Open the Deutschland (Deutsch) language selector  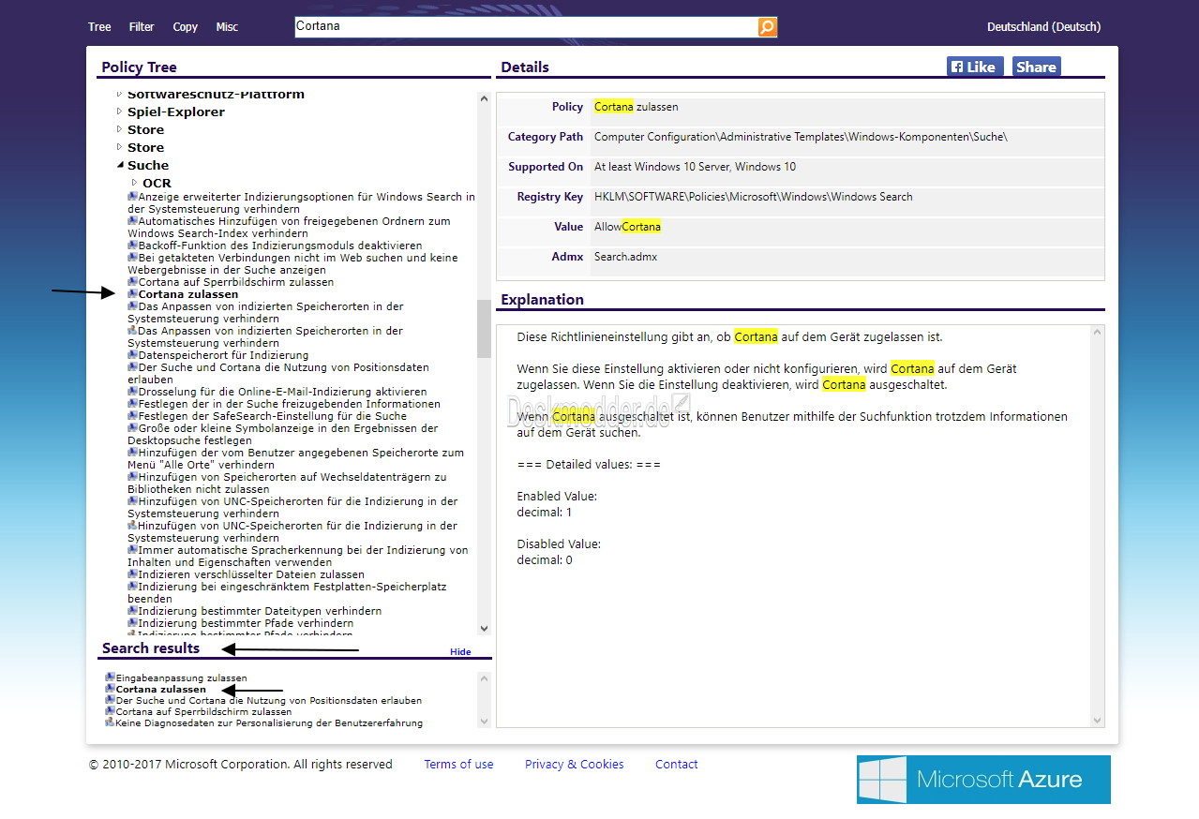point(1043,27)
